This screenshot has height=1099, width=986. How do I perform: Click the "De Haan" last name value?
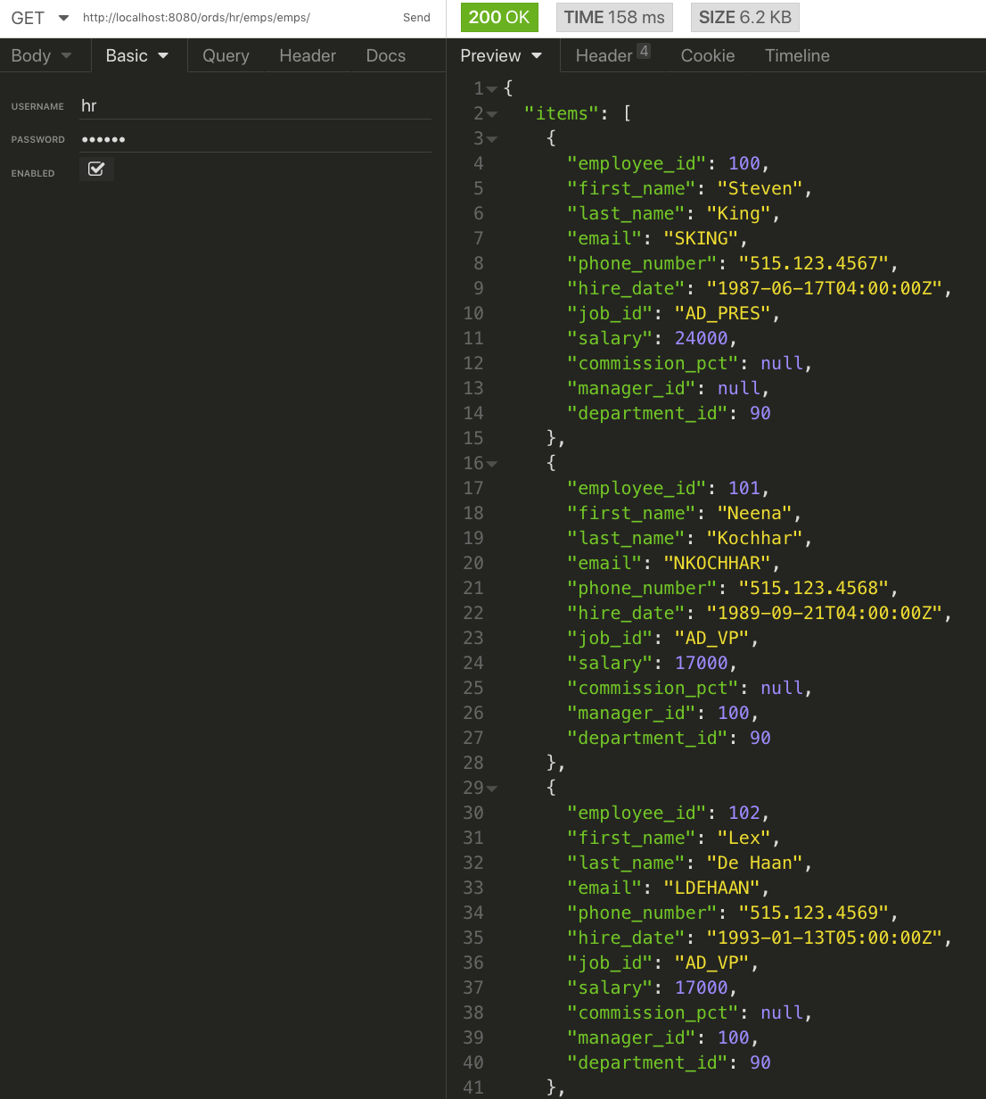click(x=755, y=863)
